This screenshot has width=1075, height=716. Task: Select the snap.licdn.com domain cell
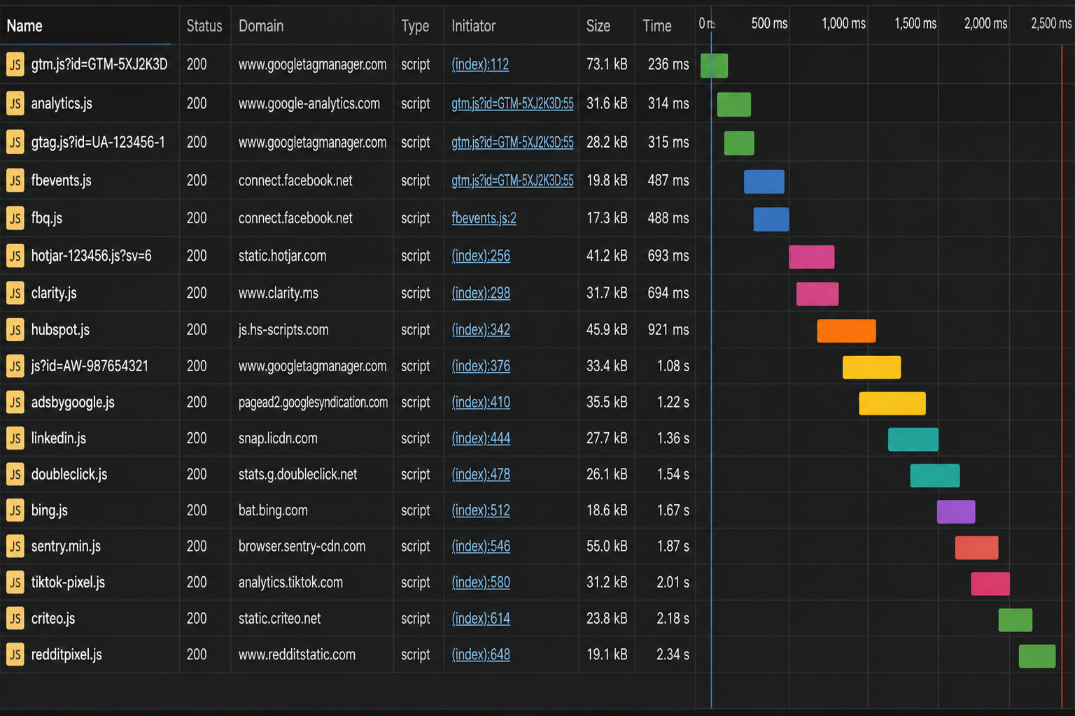(278, 438)
